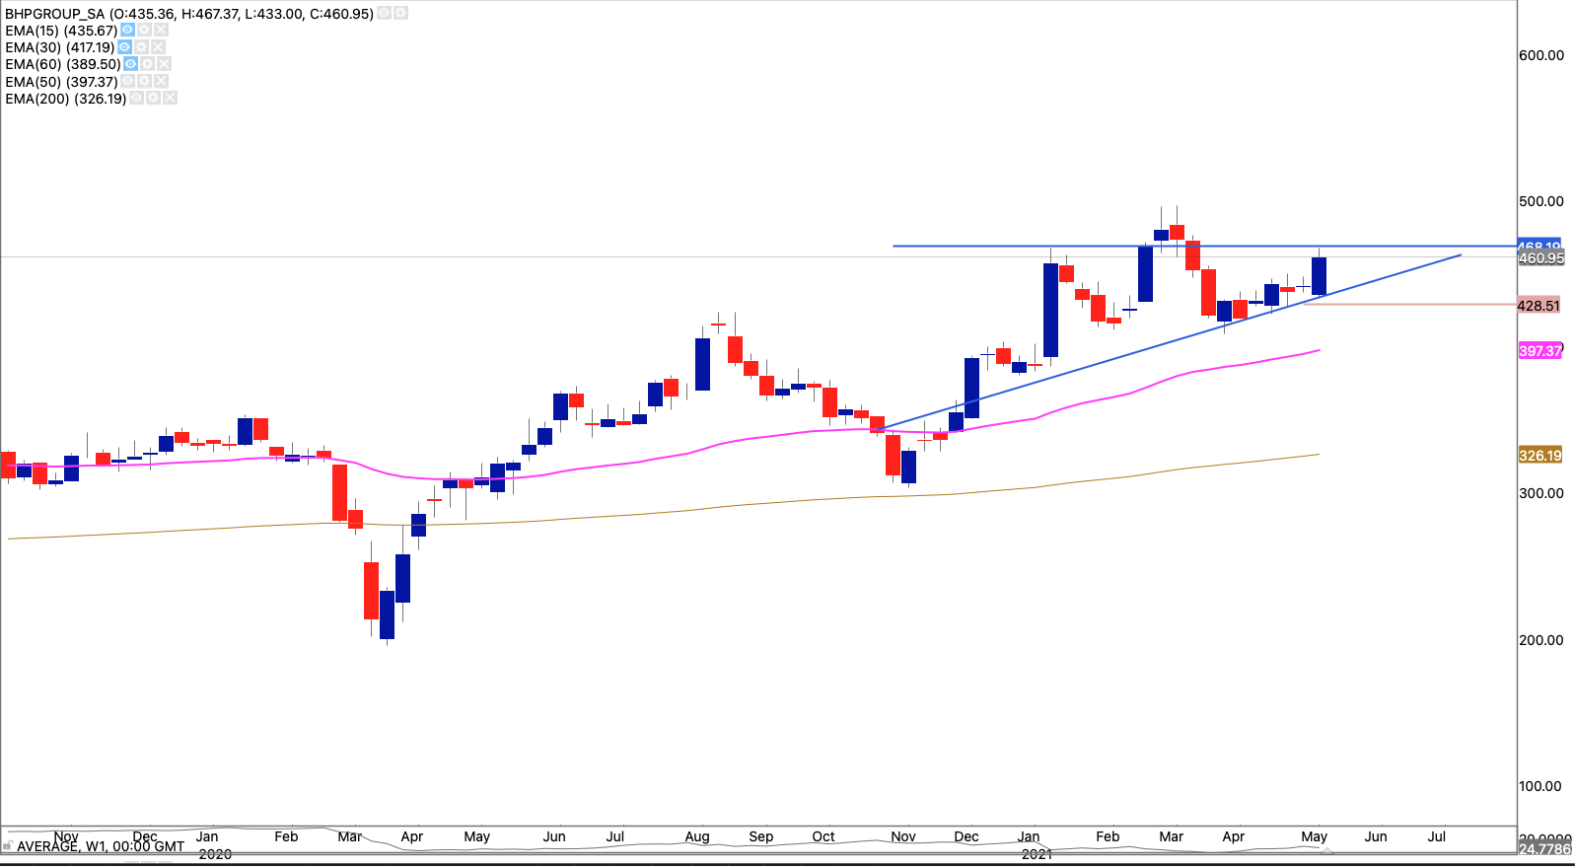
Task: Click the BHPGROUP_SA symbol title text
Action: pos(54,14)
